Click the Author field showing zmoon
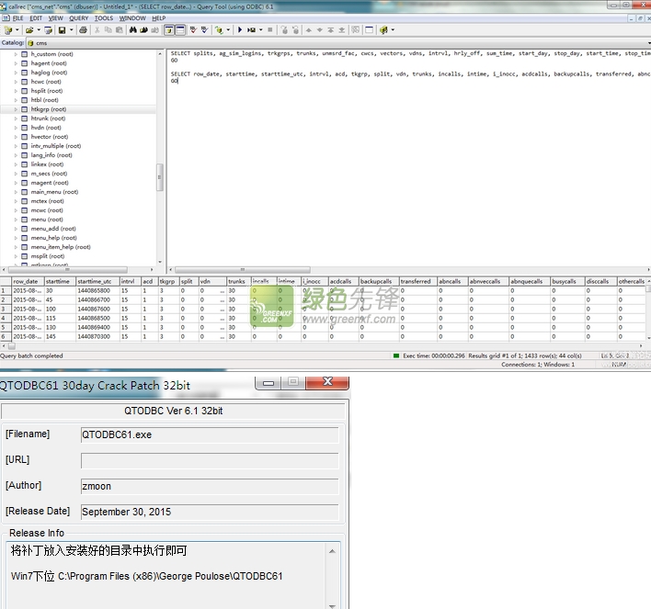This screenshot has height=609, width=651. click(x=210, y=487)
